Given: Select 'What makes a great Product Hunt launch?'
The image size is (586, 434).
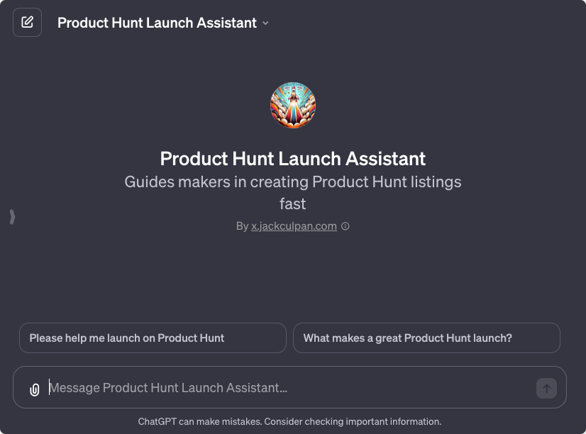Looking at the screenshot, I should pos(426,338).
